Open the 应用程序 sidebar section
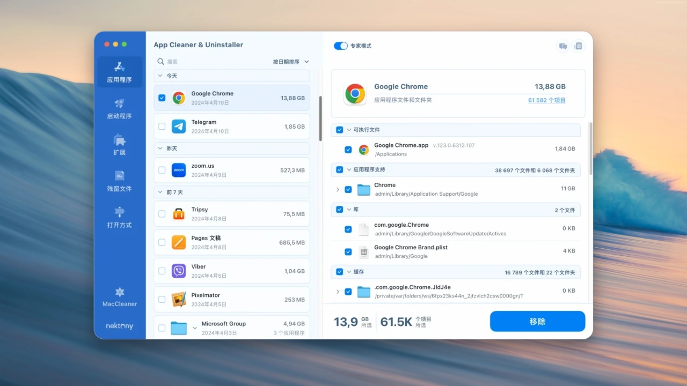Screen dimensions: 687x386 119,72
